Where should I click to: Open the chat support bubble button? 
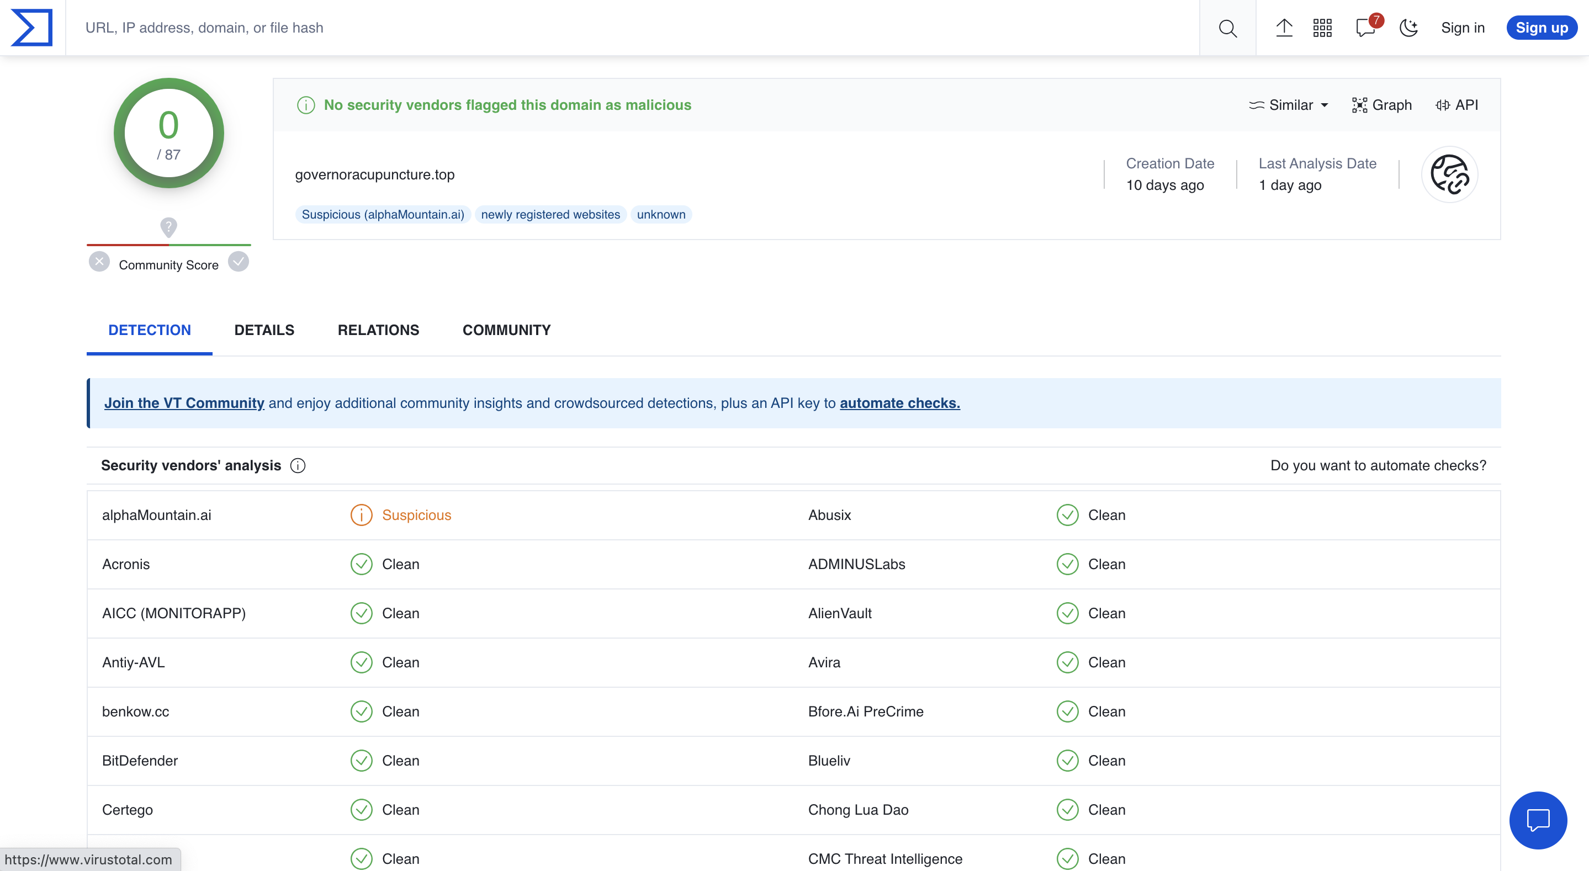tap(1538, 820)
